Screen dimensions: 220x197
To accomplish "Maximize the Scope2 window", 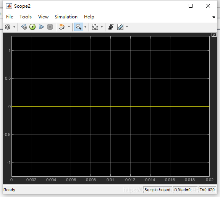I will click(190, 6).
